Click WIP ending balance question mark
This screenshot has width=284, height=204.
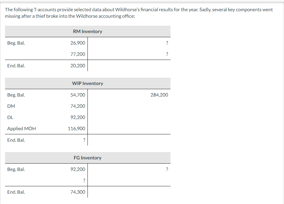[x=84, y=140]
